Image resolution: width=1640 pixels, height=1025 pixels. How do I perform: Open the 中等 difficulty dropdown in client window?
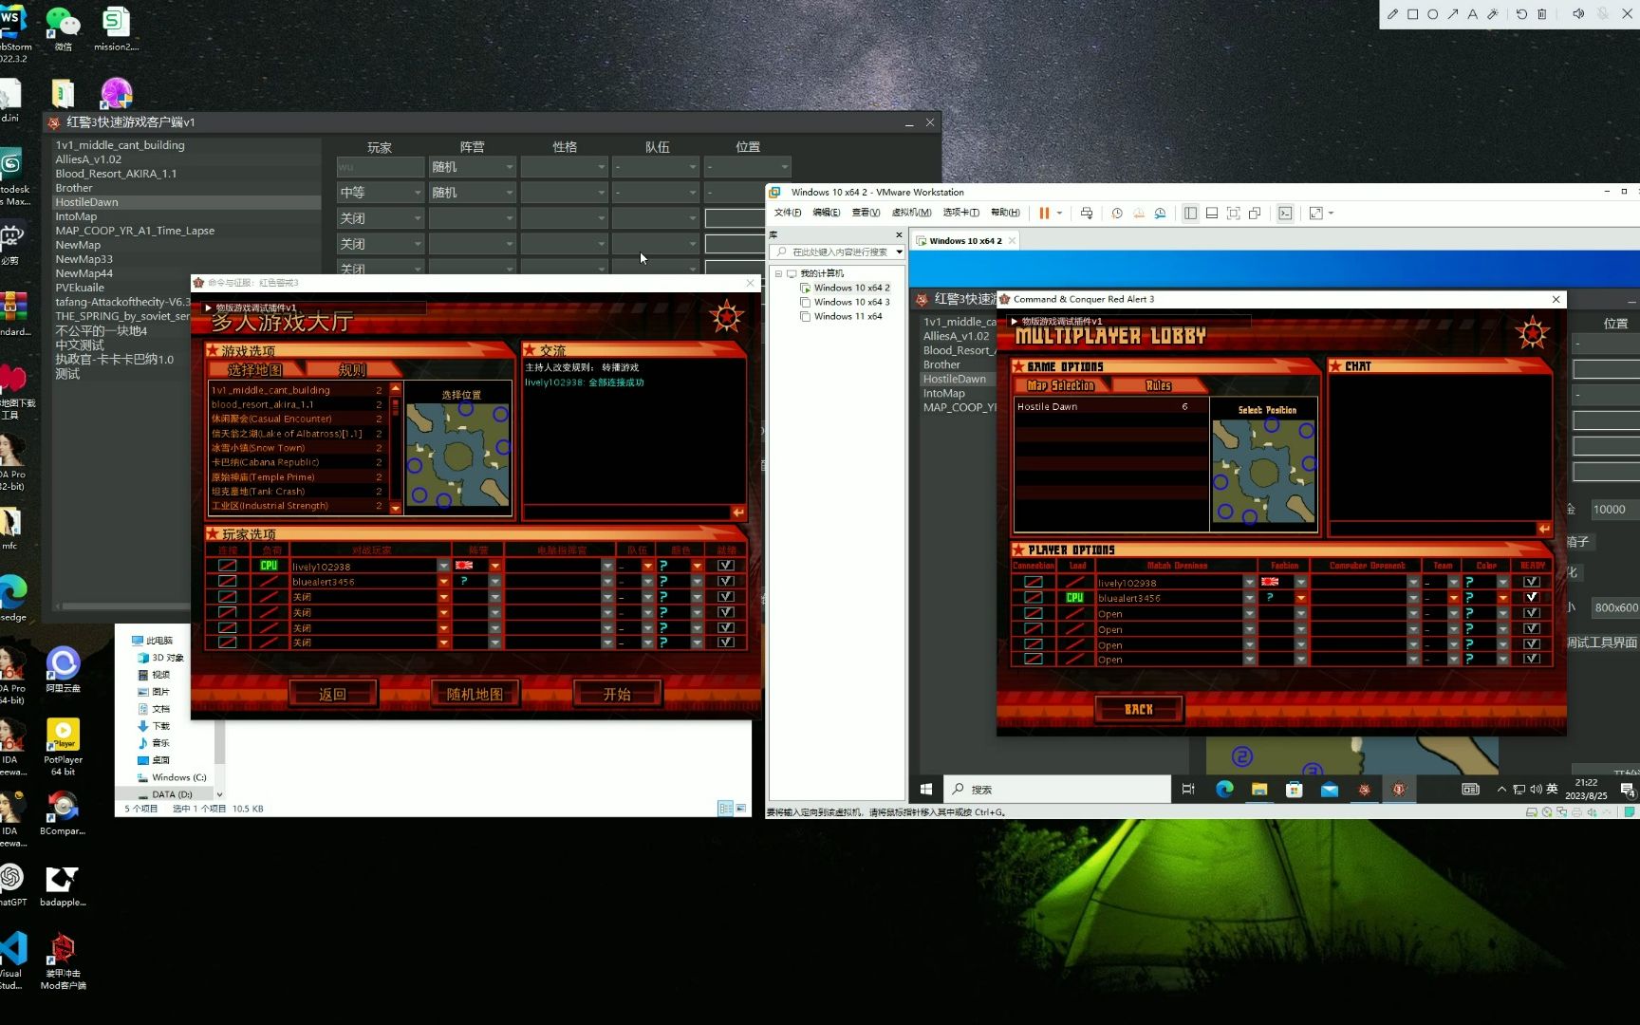click(381, 193)
